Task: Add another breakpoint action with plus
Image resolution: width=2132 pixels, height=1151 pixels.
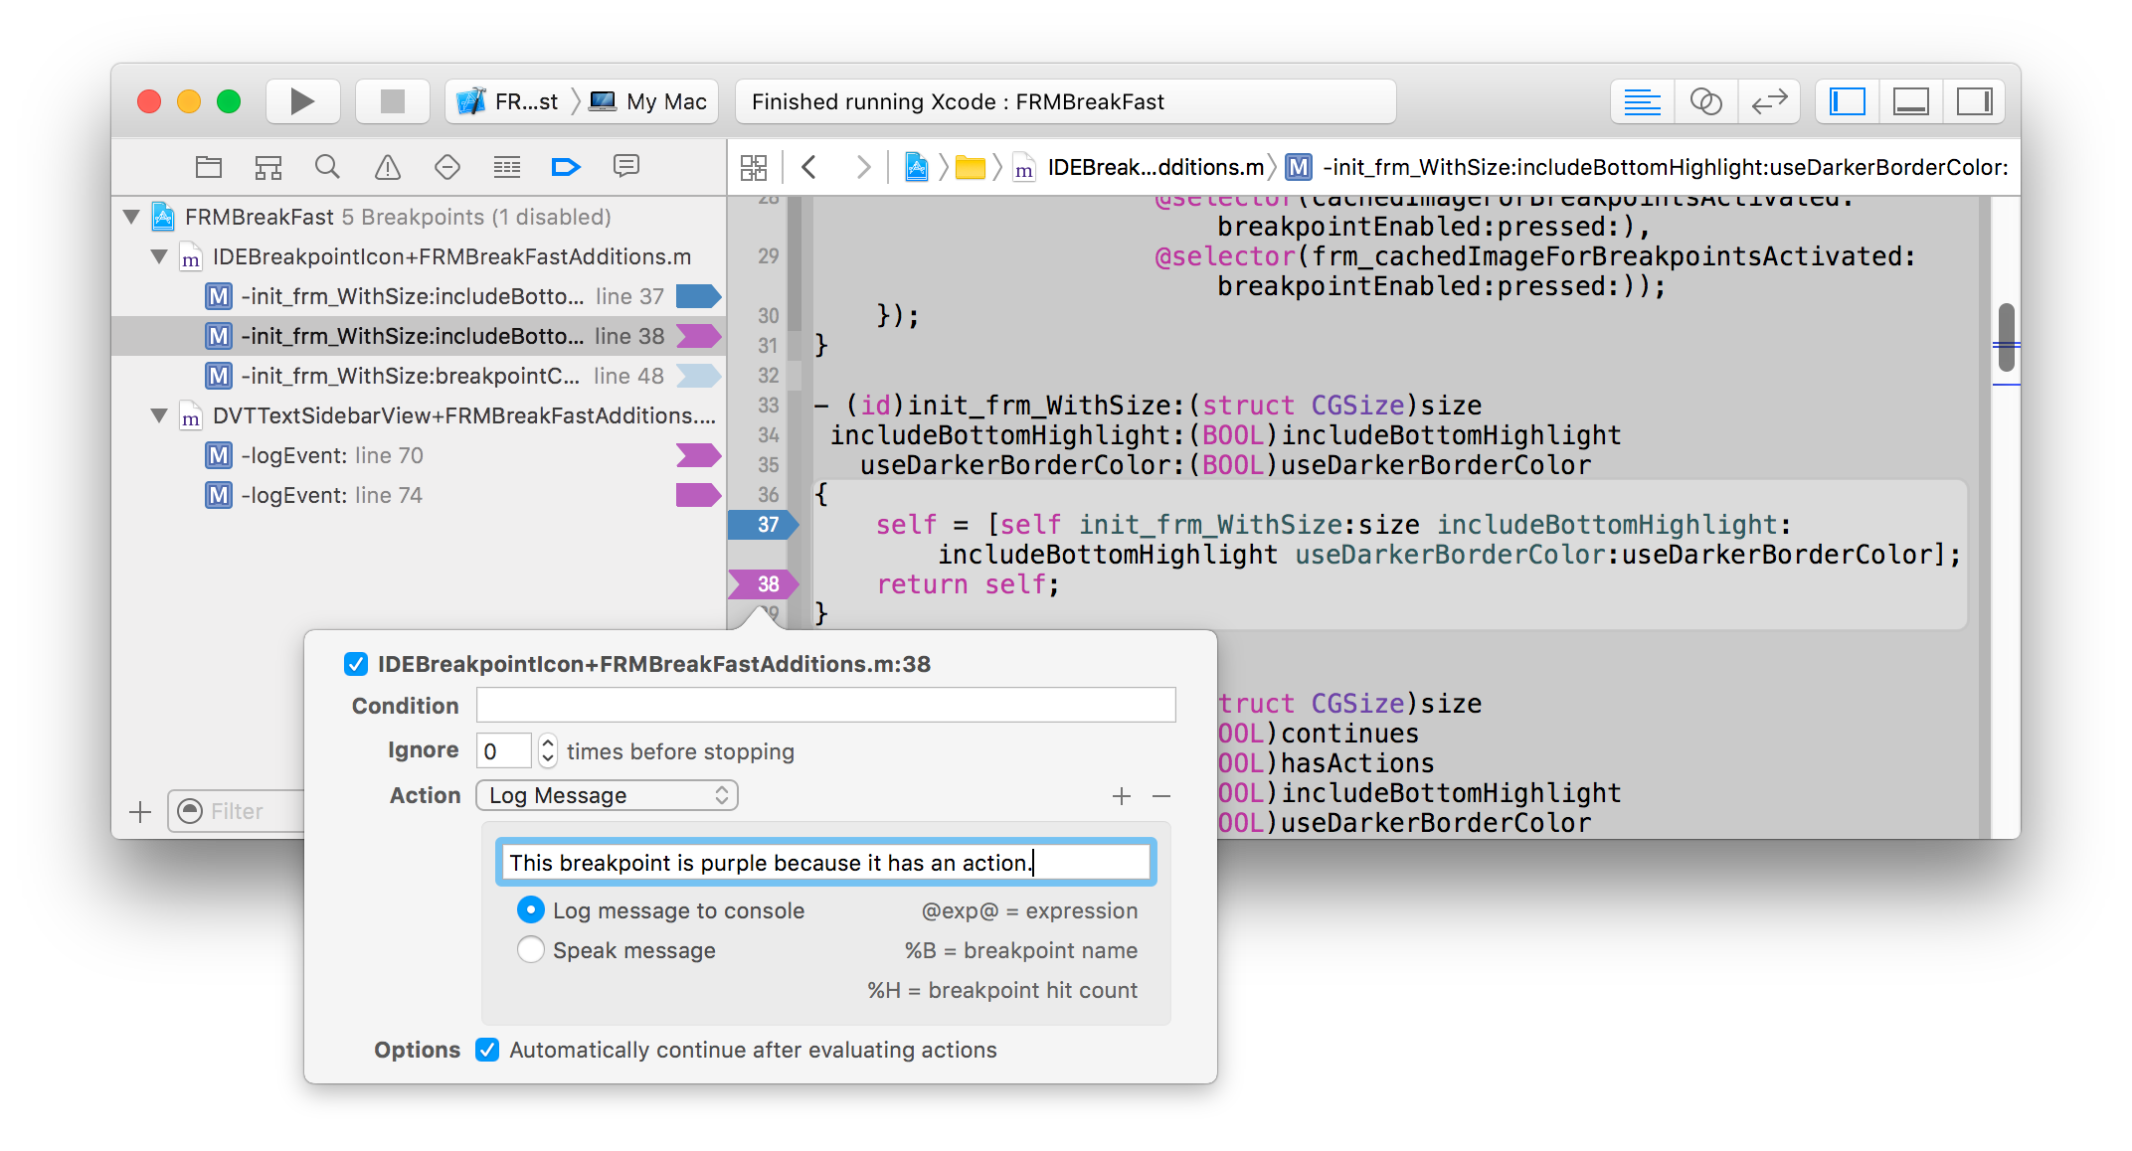Action: [1122, 796]
